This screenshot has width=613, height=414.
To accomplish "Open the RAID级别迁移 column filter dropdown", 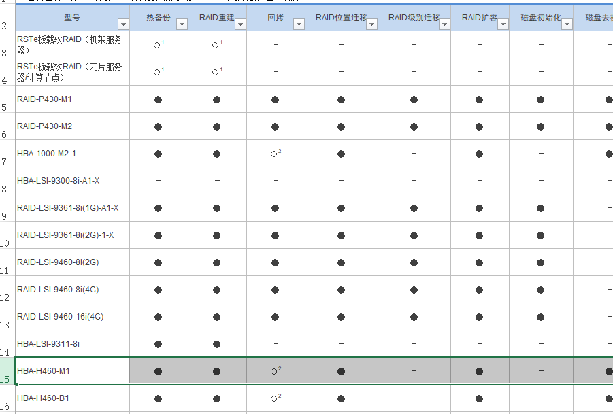I will click(x=444, y=24).
